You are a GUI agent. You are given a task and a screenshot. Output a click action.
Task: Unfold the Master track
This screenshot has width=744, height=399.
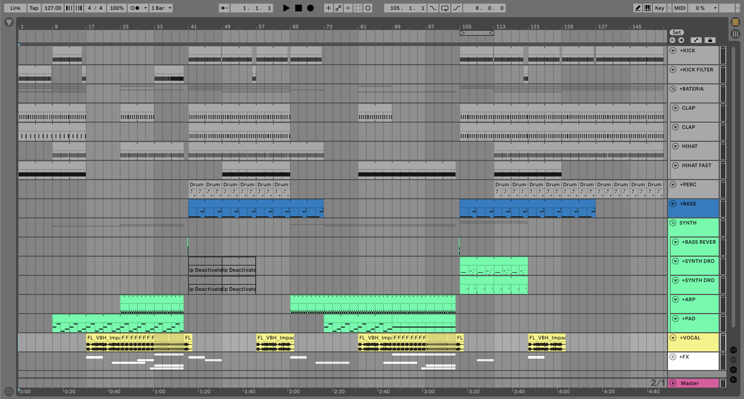(673, 383)
